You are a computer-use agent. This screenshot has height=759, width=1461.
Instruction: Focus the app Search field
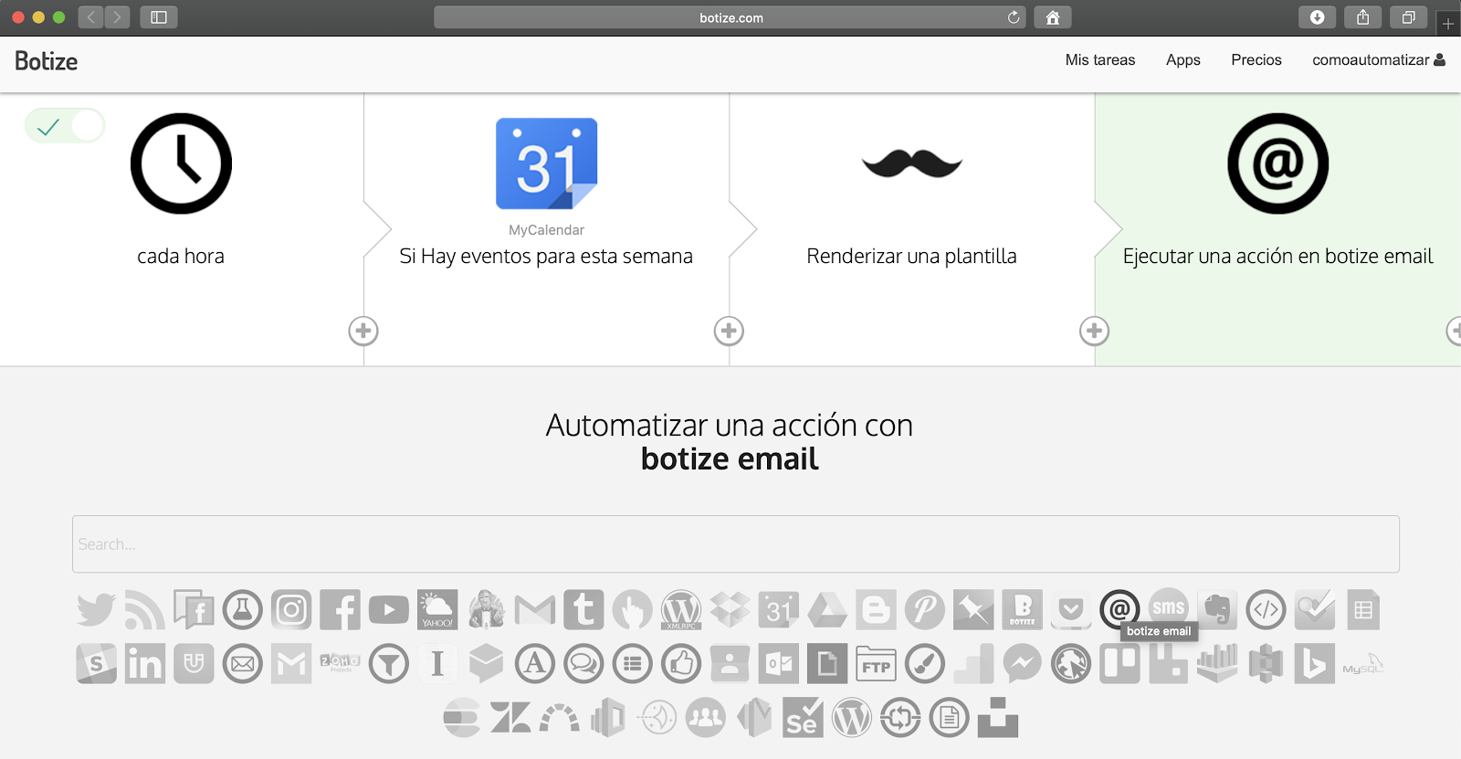736,544
